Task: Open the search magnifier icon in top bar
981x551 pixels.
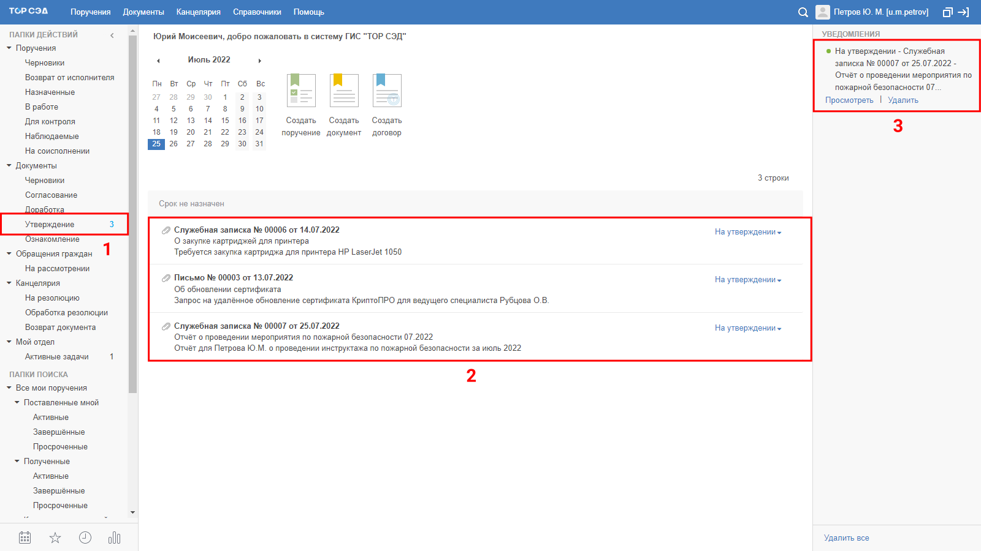Action: (x=803, y=12)
